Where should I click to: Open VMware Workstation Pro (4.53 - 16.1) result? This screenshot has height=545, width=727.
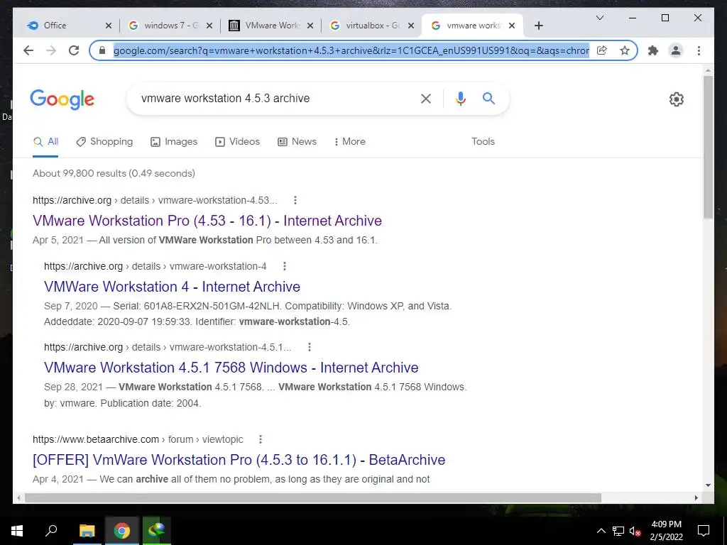point(207,221)
